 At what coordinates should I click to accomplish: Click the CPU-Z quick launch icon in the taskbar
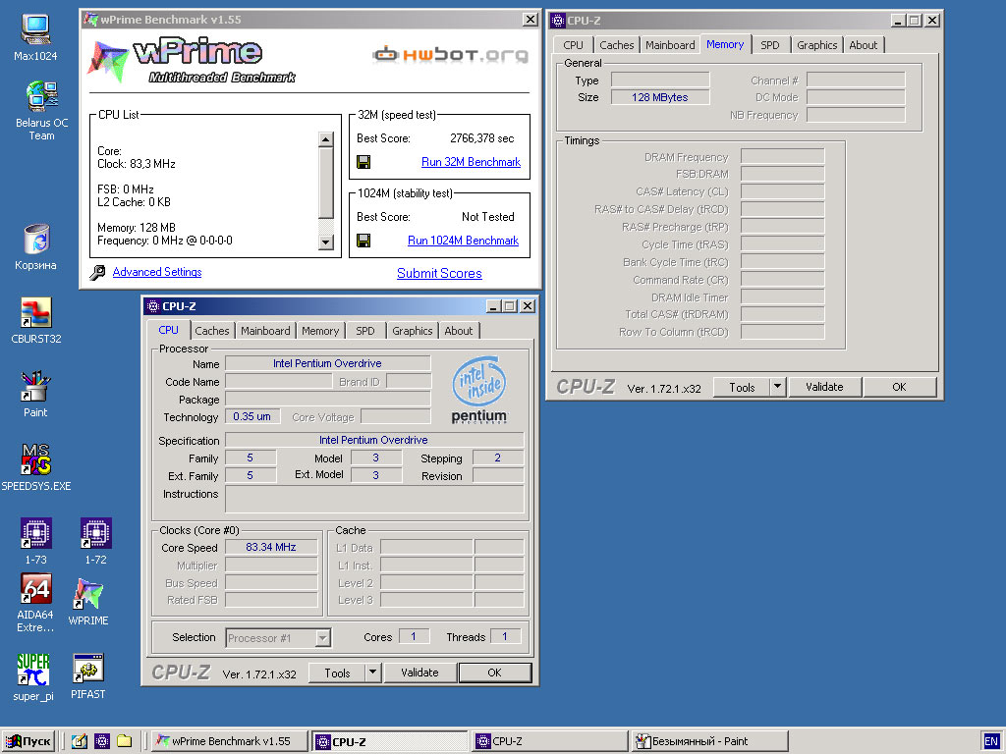(102, 742)
